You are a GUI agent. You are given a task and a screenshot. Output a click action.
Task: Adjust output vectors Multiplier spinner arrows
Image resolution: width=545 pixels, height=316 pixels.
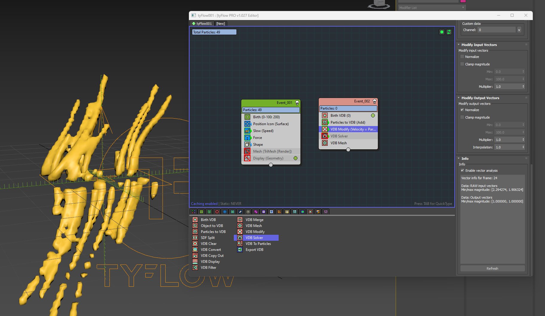coord(523,140)
